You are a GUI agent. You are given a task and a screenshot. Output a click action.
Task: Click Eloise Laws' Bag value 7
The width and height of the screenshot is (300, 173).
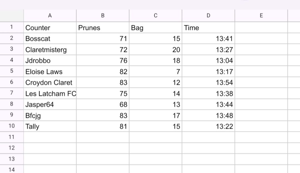[x=156, y=72]
